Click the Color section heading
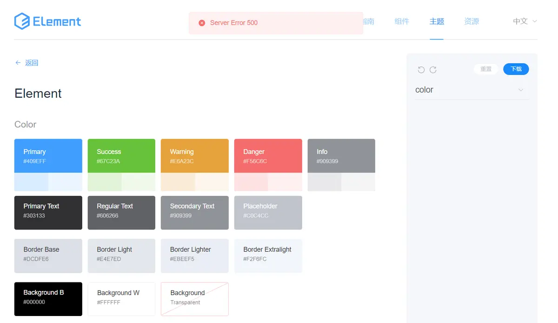This screenshot has width=558, height=323. tap(25, 124)
